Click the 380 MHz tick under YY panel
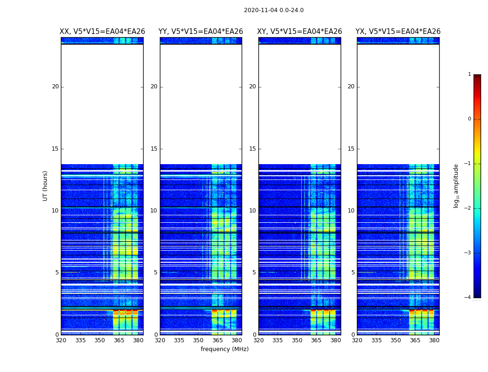This screenshot has height=372, width=488. tap(237, 340)
